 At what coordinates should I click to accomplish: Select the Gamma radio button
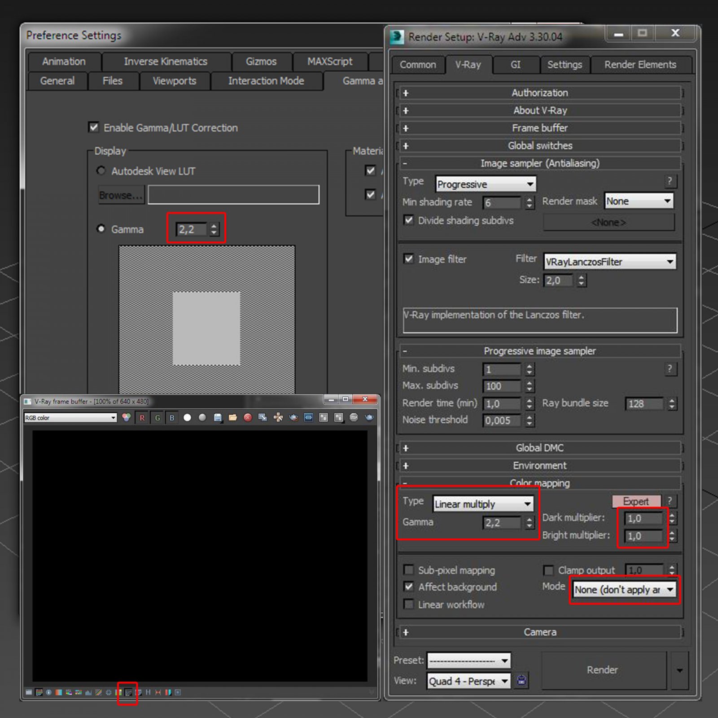click(101, 229)
